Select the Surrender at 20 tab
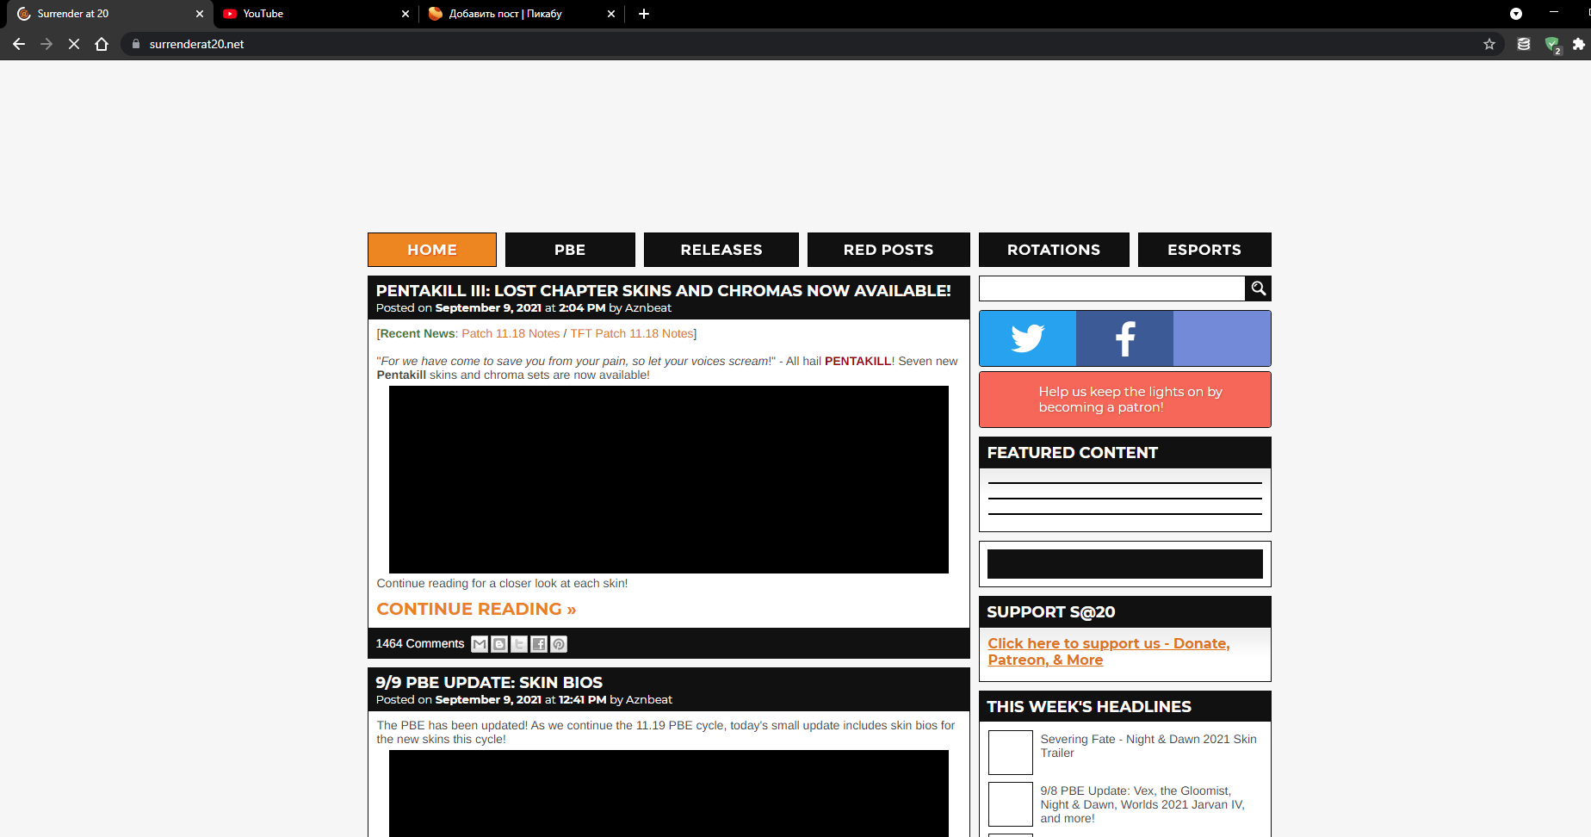1591x837 pixels. click(108, 14)
